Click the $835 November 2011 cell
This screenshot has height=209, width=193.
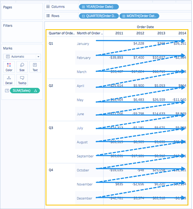coord(119,184)
